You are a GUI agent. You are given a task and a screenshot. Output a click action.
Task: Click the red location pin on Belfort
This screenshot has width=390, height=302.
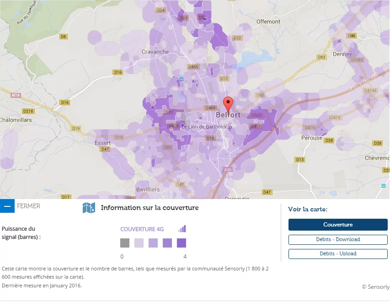228,103
